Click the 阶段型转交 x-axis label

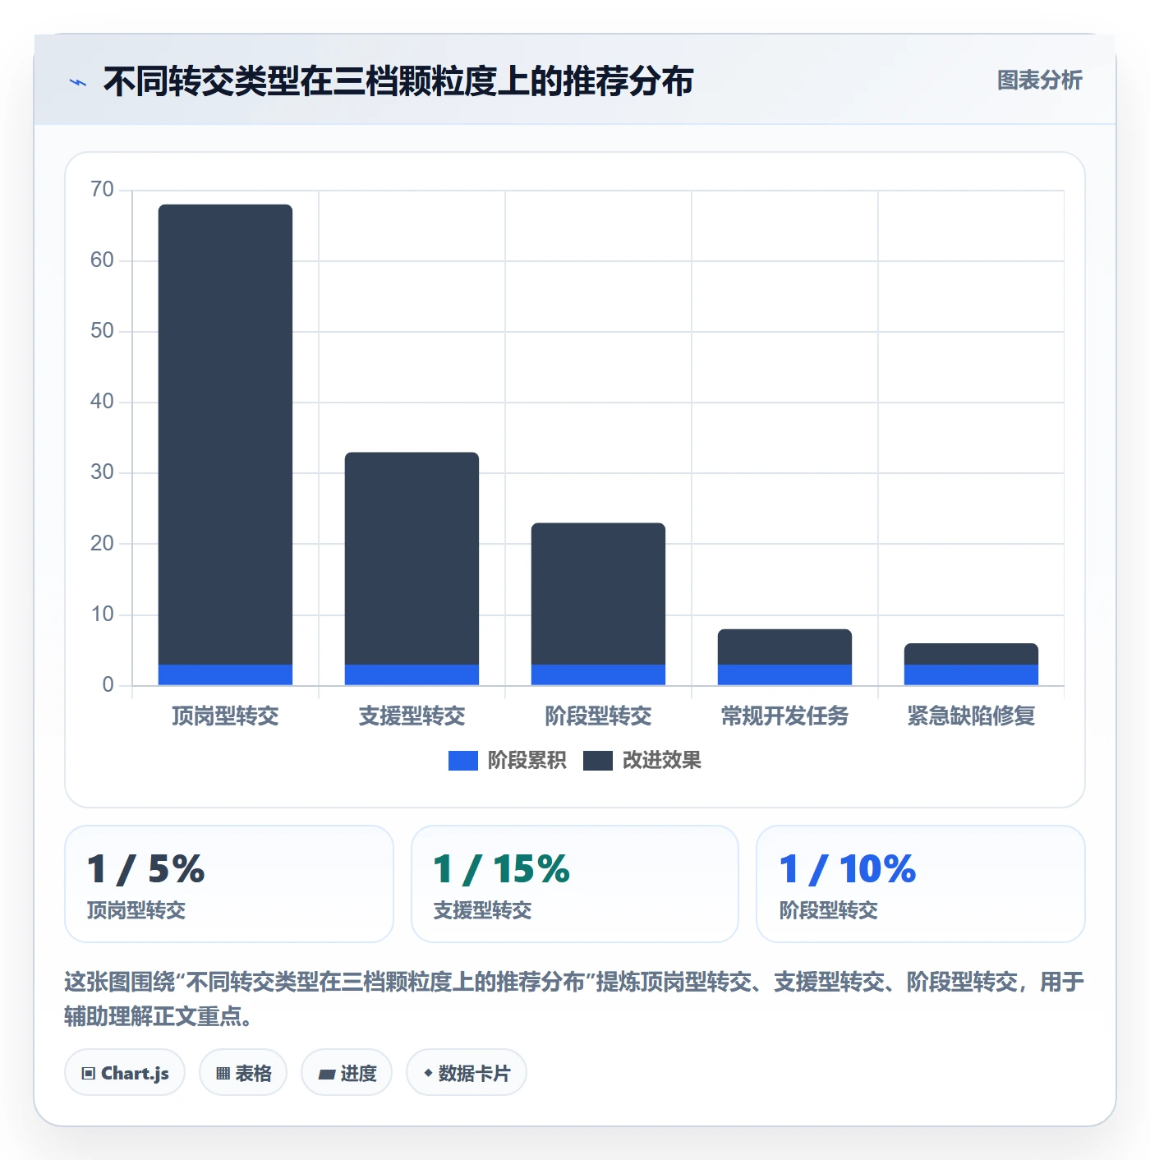tap(598, 716)
